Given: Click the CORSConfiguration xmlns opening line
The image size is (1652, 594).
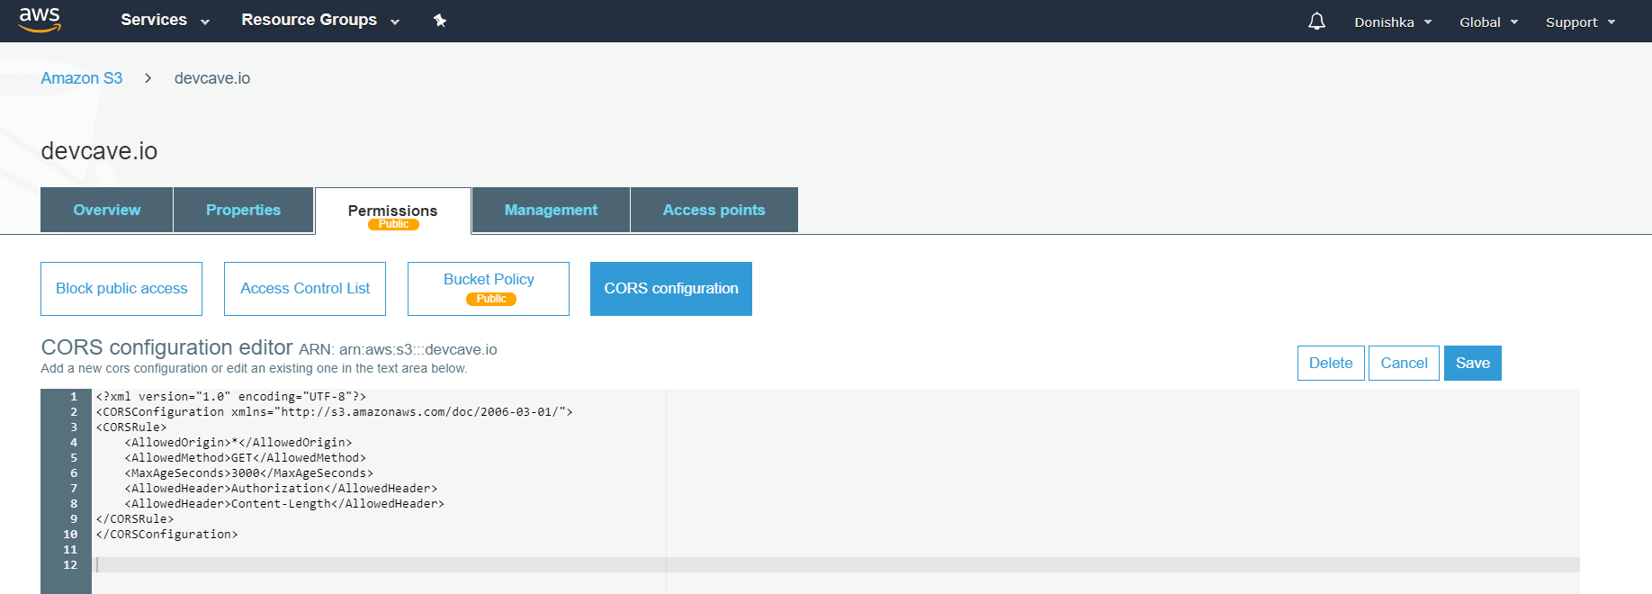Looking at the screenshot, I should pos(335,412).
